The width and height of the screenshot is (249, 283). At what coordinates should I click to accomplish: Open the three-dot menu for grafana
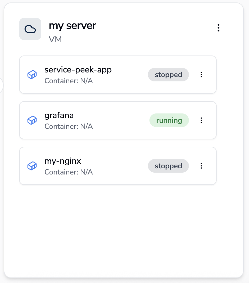click(x=201, y=120)
